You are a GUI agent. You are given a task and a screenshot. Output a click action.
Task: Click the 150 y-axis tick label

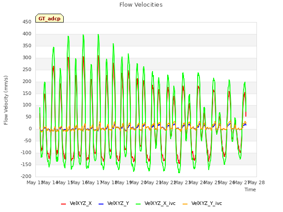point(27,93)
